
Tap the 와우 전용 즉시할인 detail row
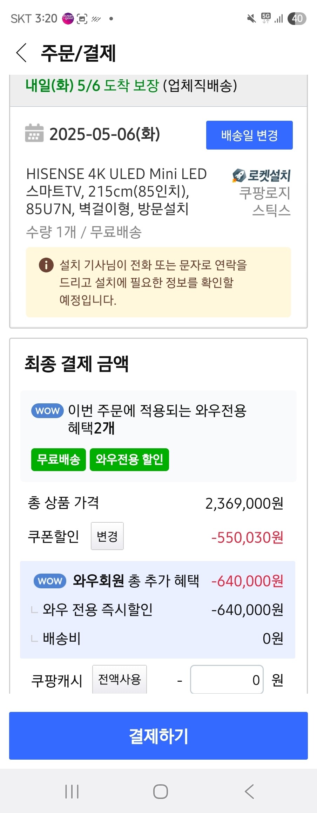(x=158, y=610)
